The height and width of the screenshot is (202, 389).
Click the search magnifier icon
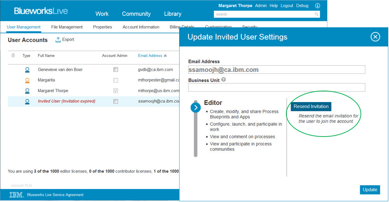click(x=316, y=14)
